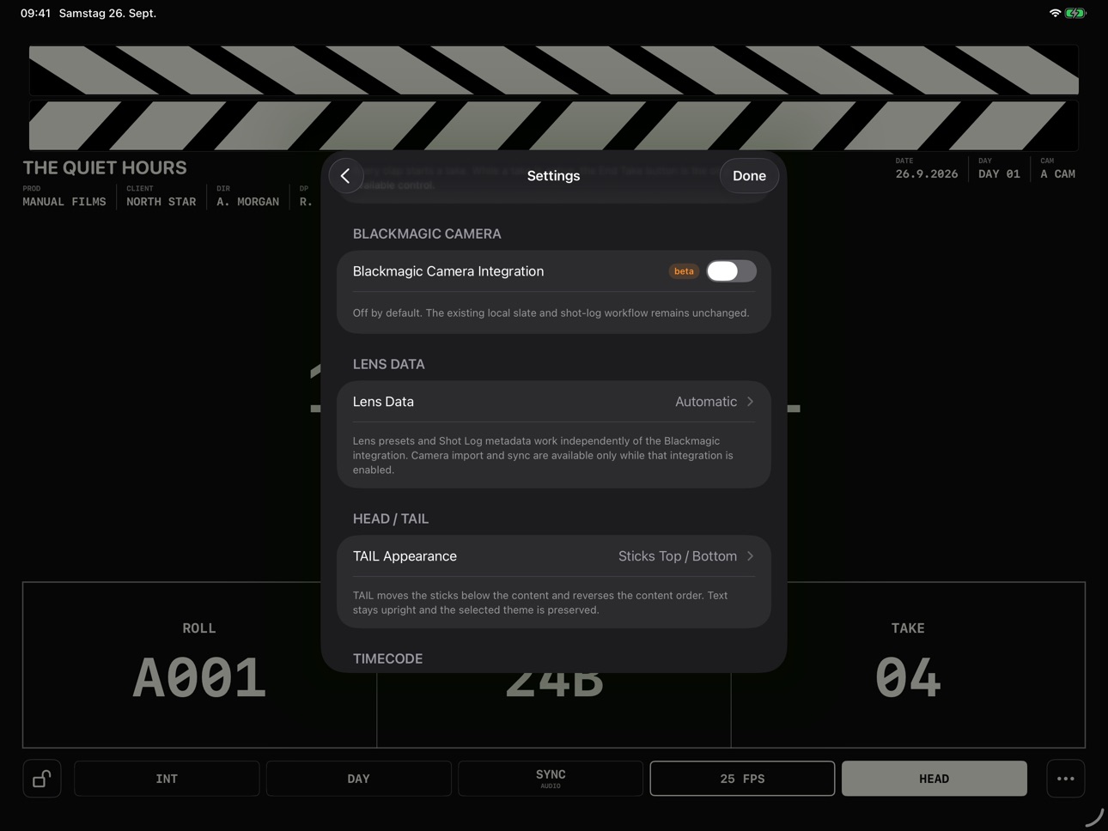Open the three-dot more menu

point(1066,779)
